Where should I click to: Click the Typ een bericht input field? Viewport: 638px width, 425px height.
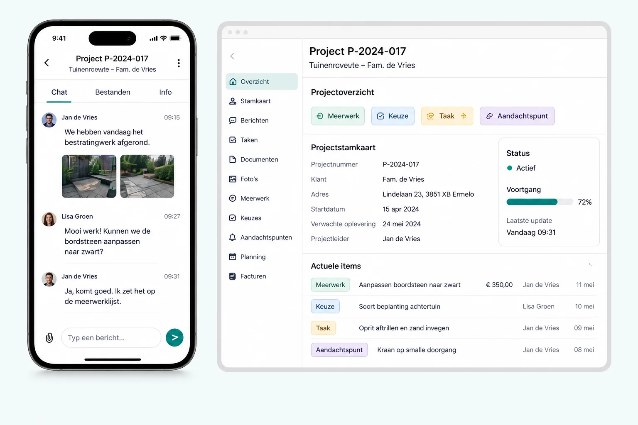[x=111, y=338]
